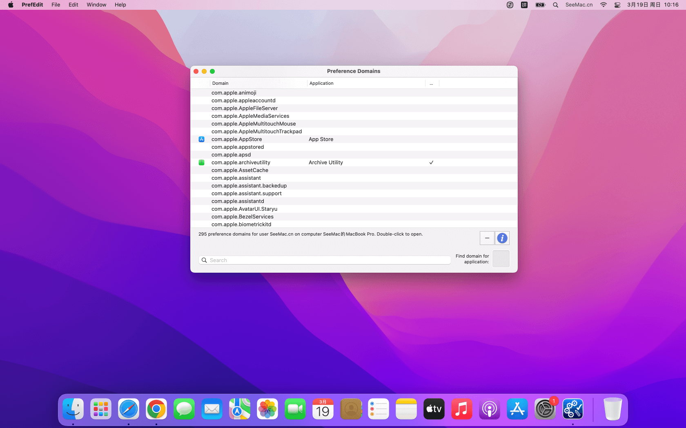Open Safari from the Dock
This screenshot has height=428, width=686.
129,409
